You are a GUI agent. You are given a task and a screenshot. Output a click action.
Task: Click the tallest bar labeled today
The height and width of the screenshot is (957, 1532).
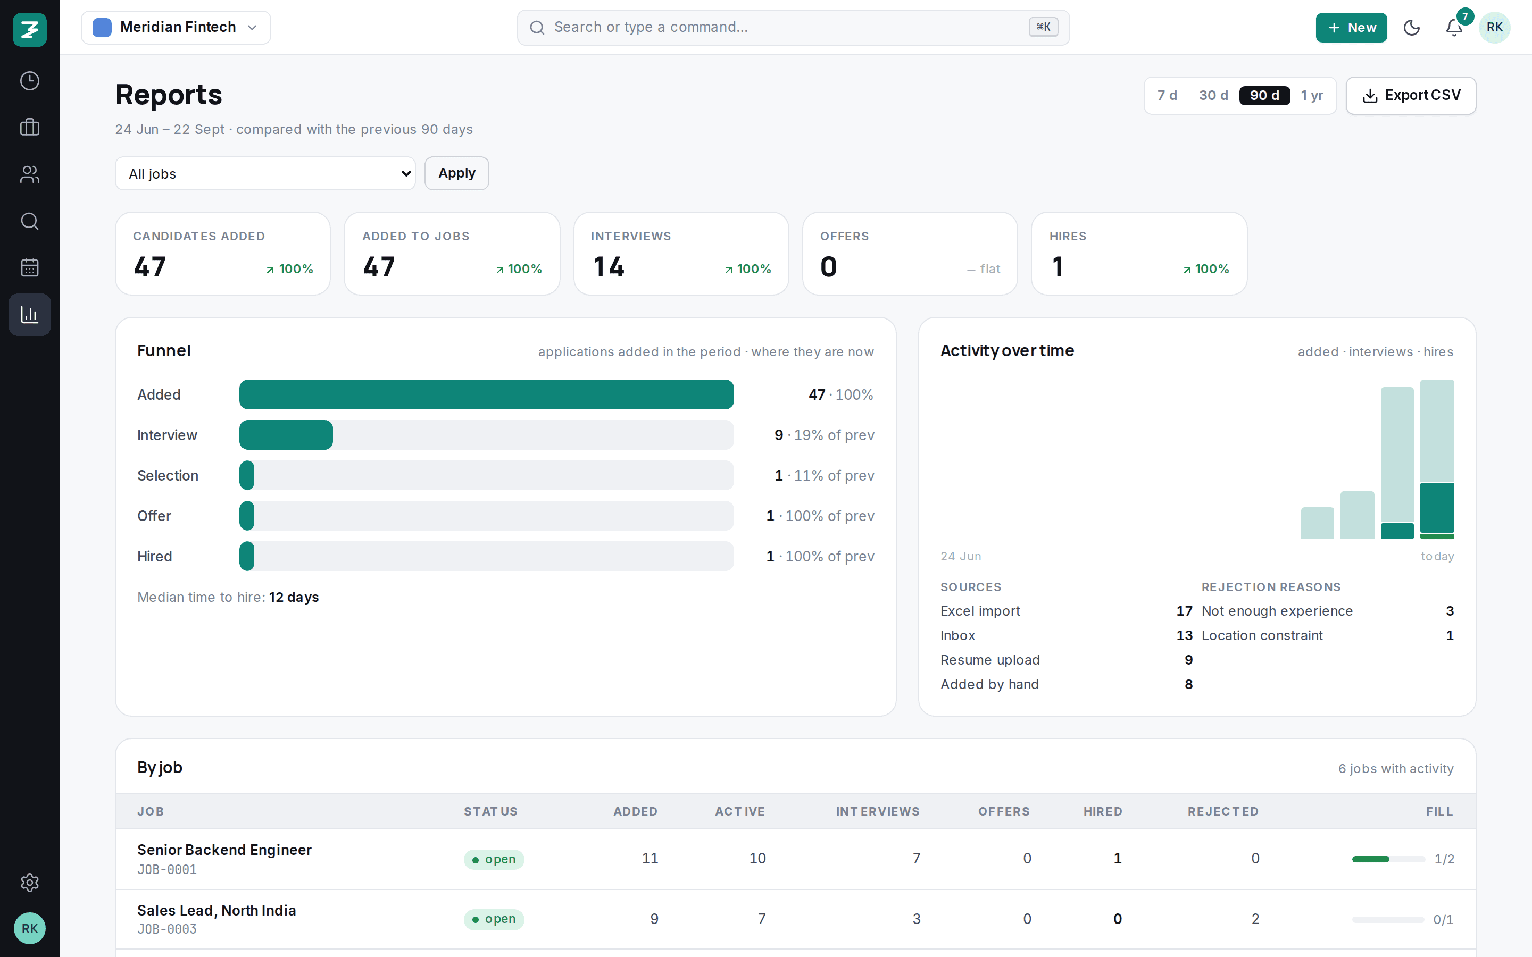pyautogui.click(x=1437, y=459)
